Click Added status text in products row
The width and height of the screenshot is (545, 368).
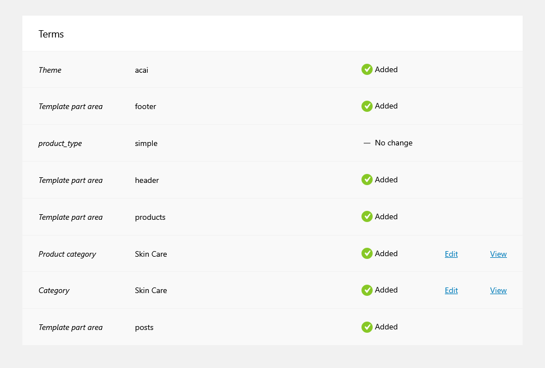point(386,216)
